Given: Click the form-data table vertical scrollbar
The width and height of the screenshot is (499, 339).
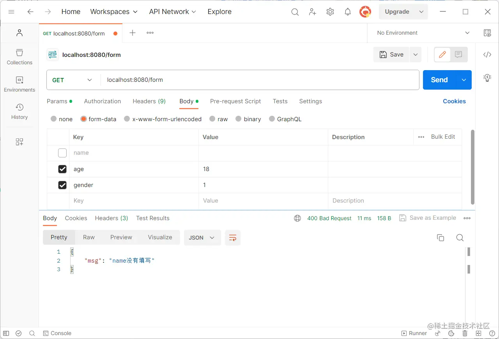Looking at the screenshot, I should tap(473, 167).
